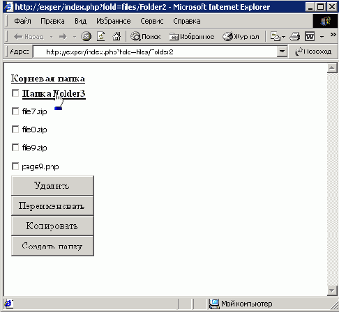Expand the toolbar overflow chevron

333,35
